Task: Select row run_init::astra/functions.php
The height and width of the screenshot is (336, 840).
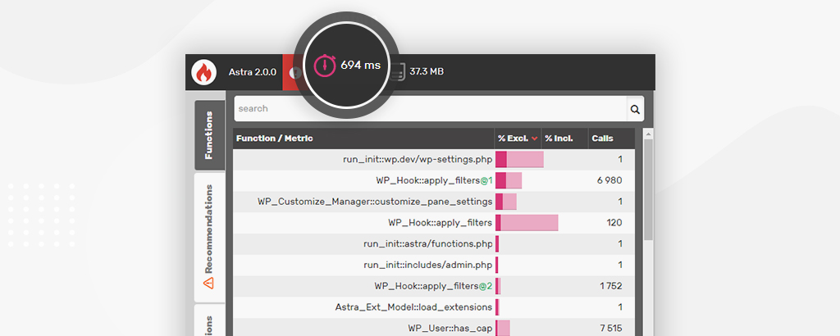Action: [x=434, y=244]
